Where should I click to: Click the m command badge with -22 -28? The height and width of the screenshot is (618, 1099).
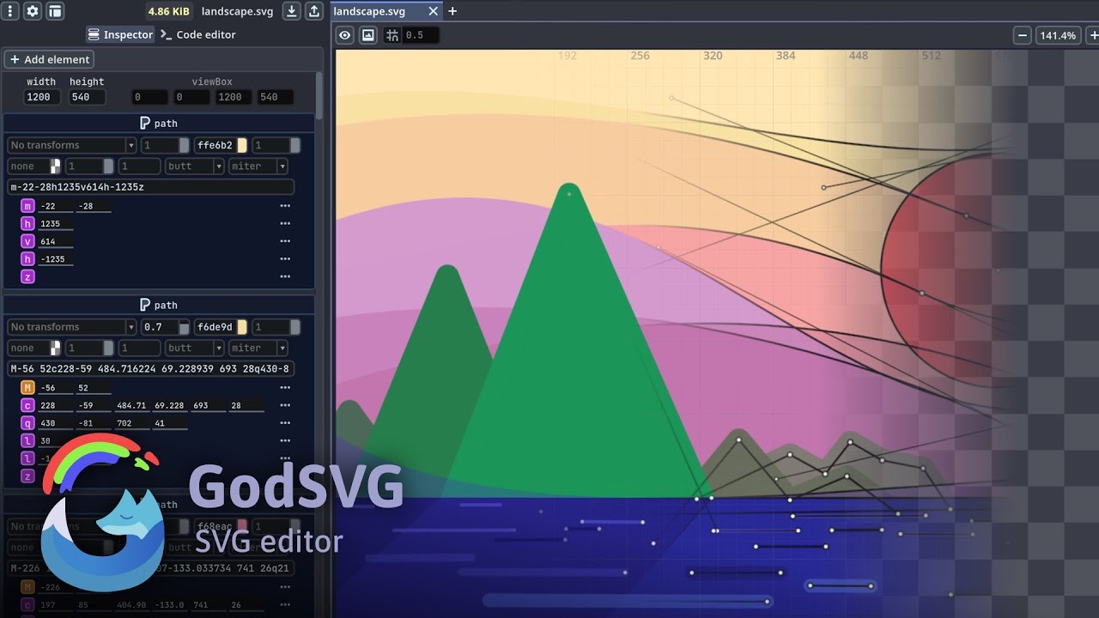pyautogui.click(x=27, y=206)
